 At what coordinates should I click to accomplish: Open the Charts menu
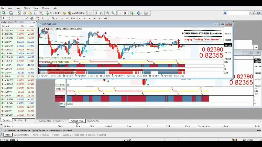[x=27, y=8]
